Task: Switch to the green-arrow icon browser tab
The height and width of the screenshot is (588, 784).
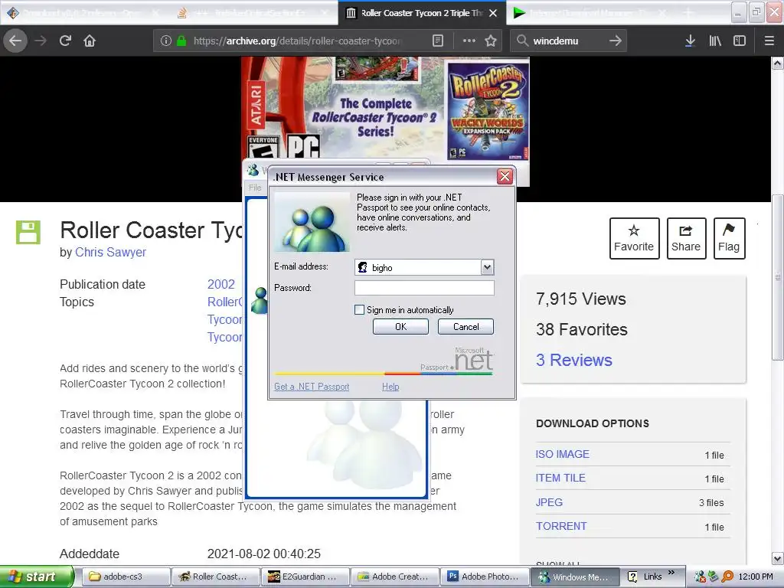Action: click(x=590, y=13)
